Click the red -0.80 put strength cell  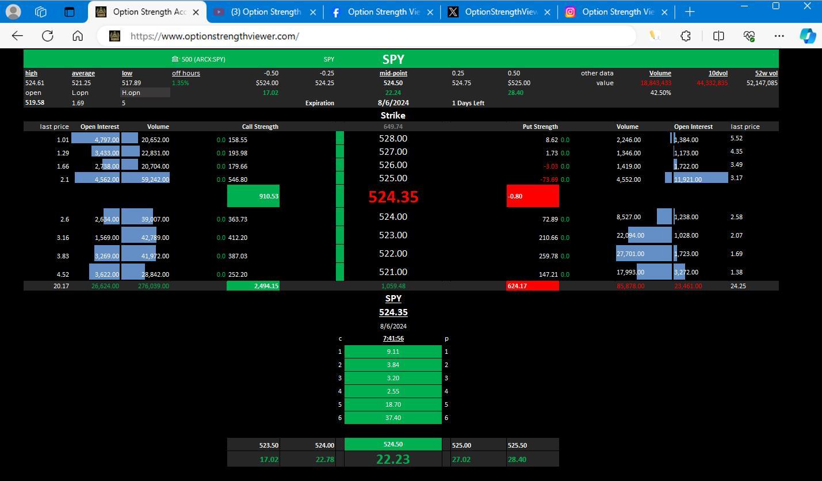coord(533,196)
